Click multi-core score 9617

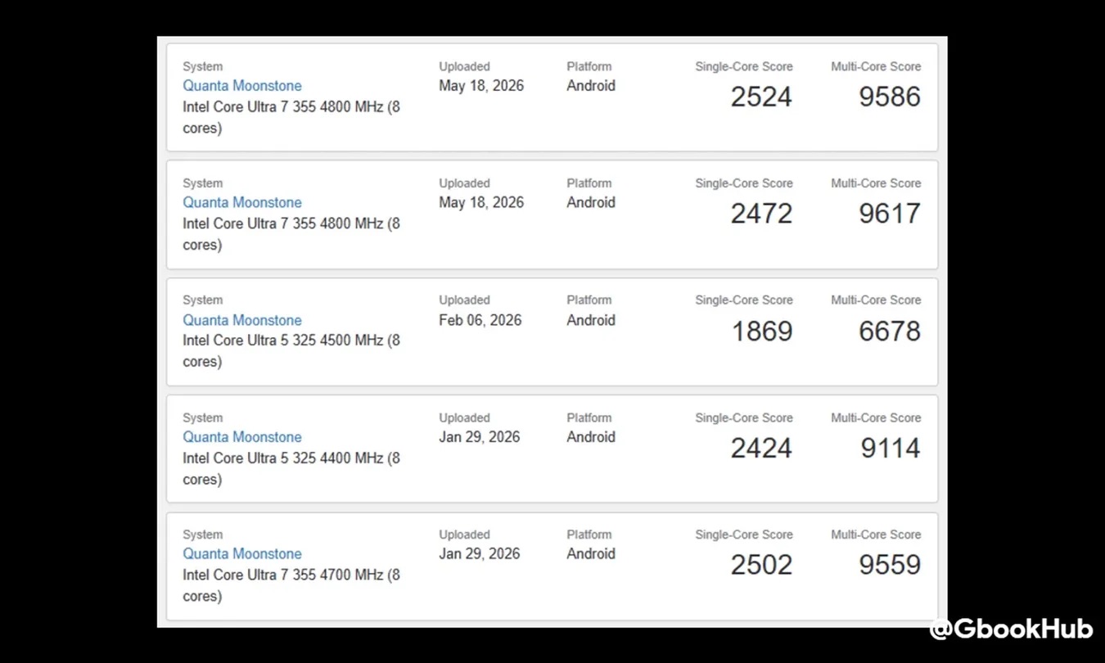point(890,214)
